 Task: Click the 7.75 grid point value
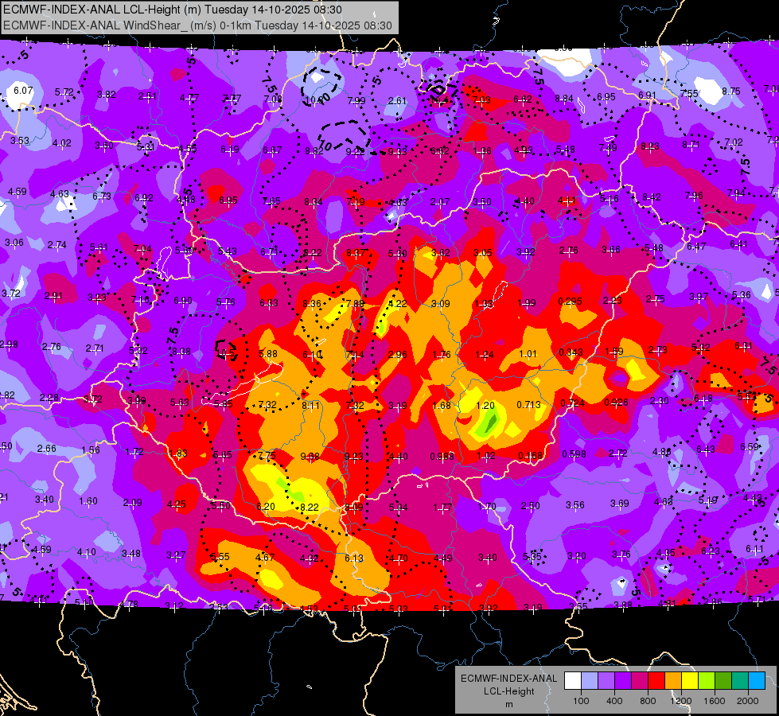[x=267, y=455]
